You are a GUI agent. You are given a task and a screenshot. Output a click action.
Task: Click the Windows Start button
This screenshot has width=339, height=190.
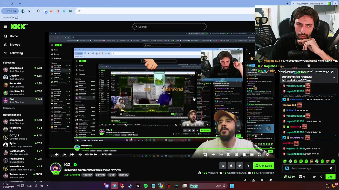(x=232, y=186)
